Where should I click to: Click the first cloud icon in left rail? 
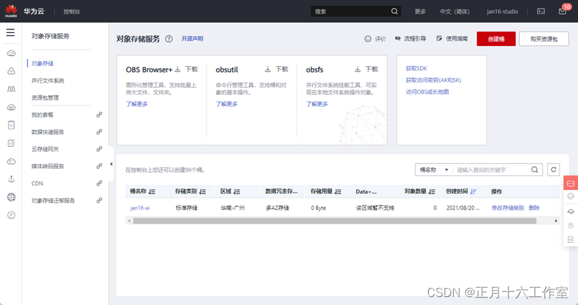(x=11, y=53)
